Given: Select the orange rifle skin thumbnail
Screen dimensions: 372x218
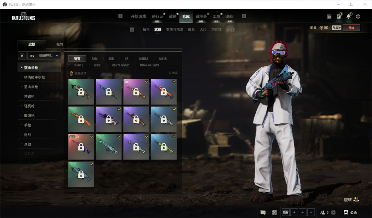Looking at the screenshot, I should [81, 119].
